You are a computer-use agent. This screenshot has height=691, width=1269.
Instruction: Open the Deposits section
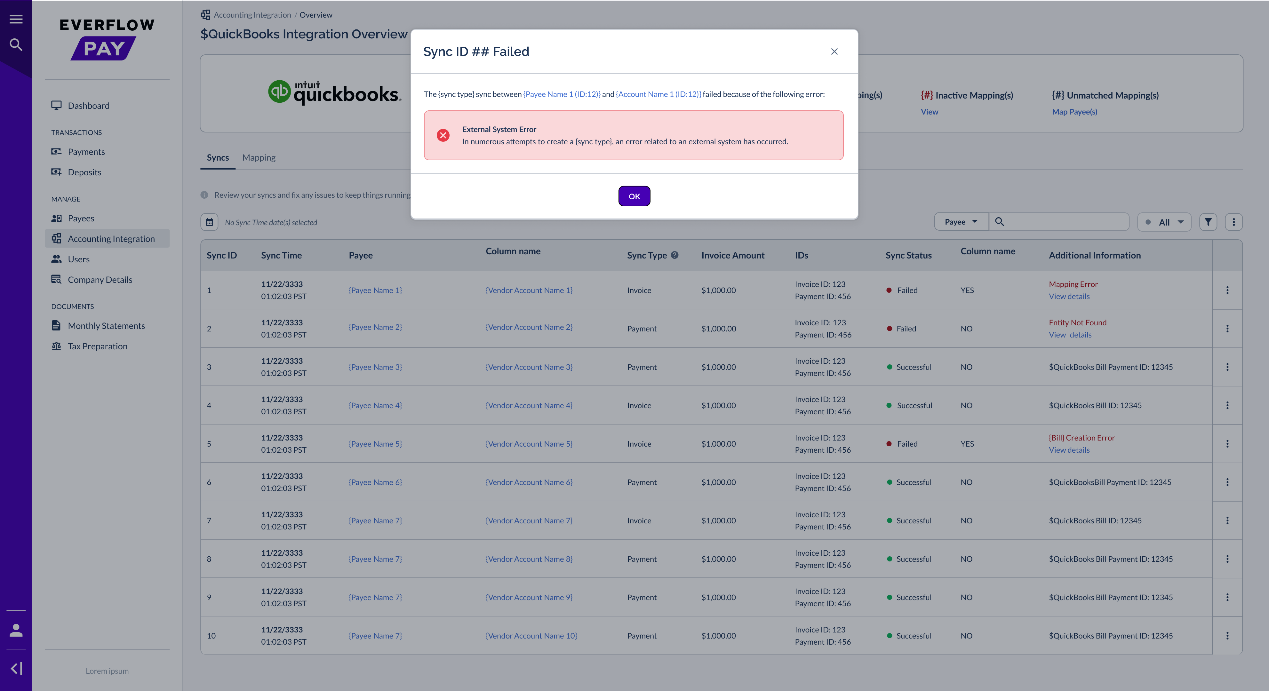click(84, 172)
